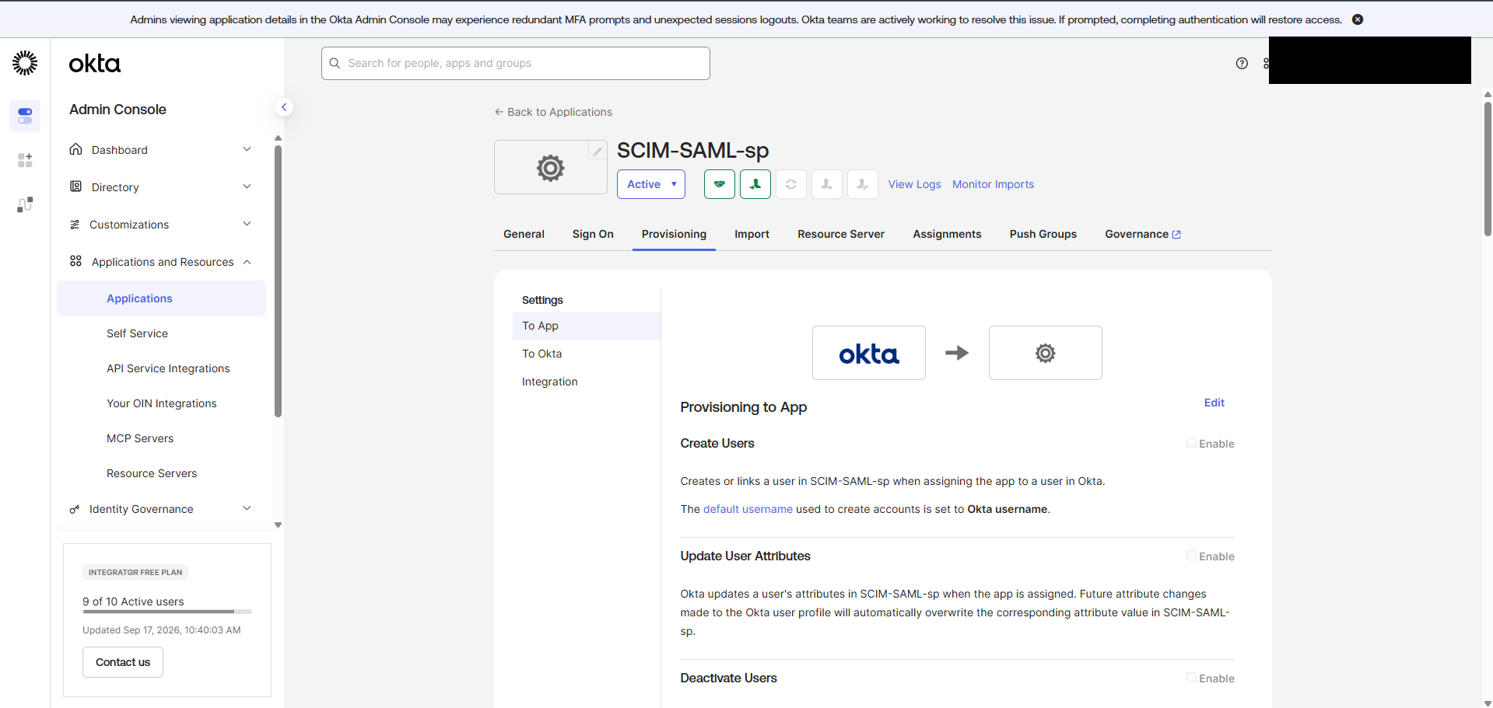Select Integration in Settings
This screenshot has width=1493, height=708.
[x=587, y=382]
